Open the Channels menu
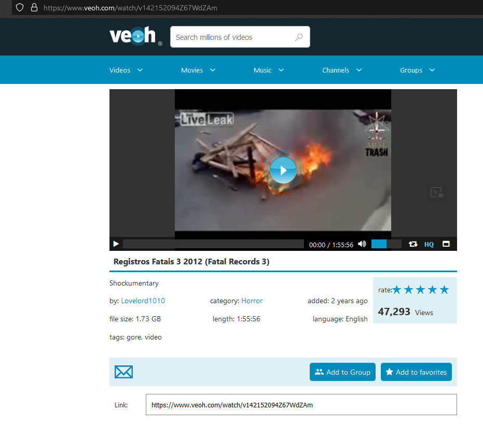Screen dimensions: 483x425 (336, 70)
